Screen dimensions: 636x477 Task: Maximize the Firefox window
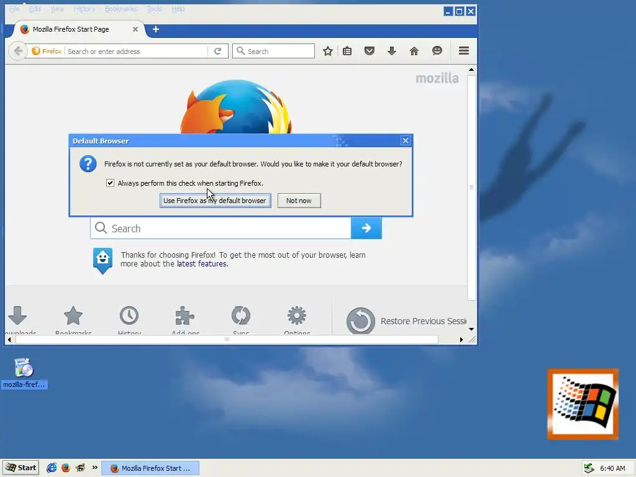tap(459, 11)
